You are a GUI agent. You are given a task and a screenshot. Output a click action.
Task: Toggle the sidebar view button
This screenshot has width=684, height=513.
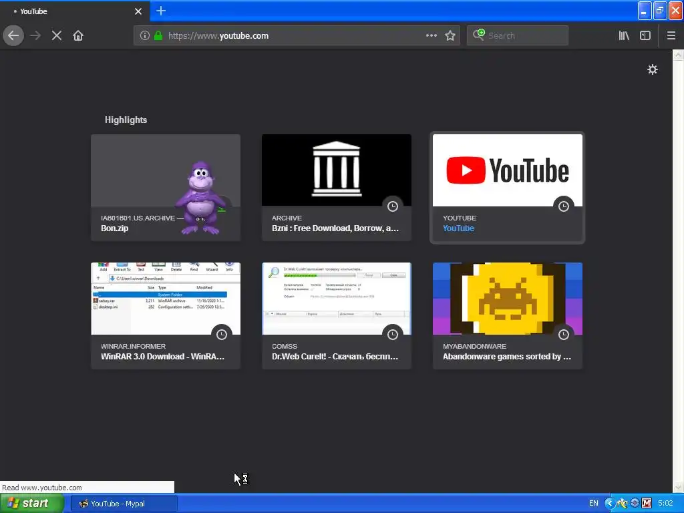(645, 36)
